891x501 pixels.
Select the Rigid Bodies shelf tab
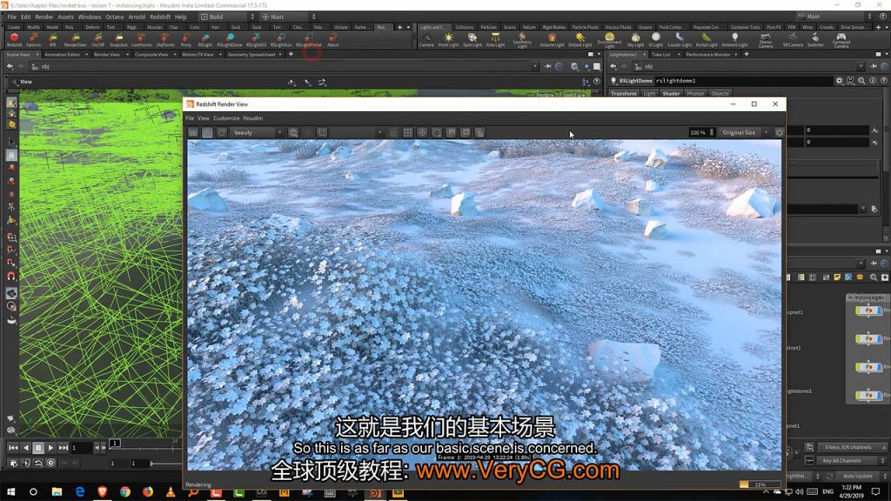click(x=553, y=27)
